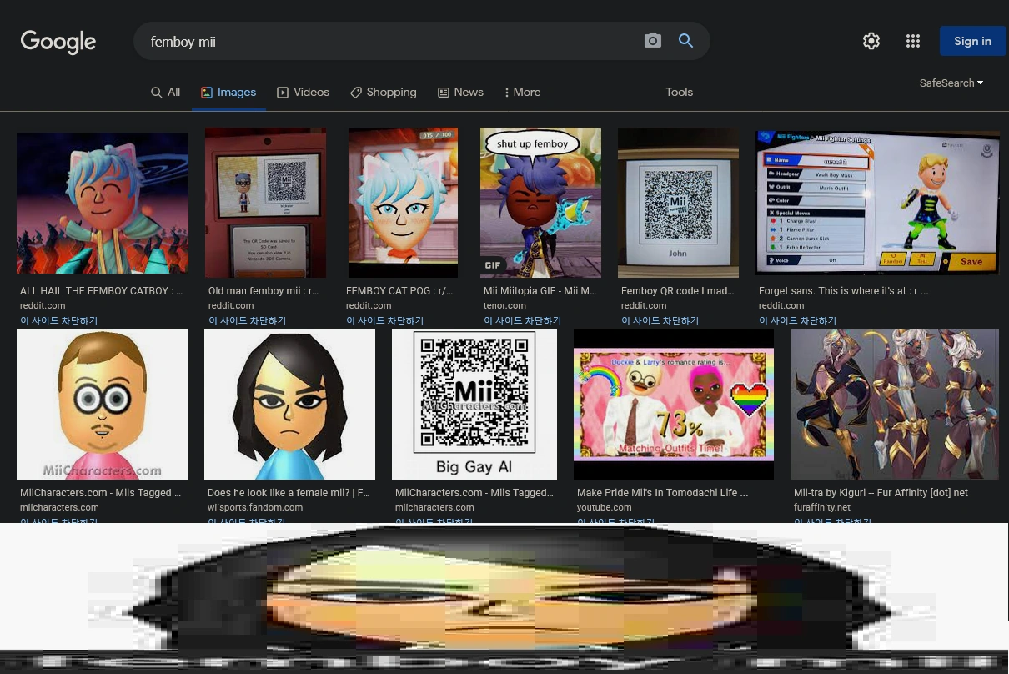Open the settings gear icon
This screenshot has width=1009, height=674.
pos(871,41)
